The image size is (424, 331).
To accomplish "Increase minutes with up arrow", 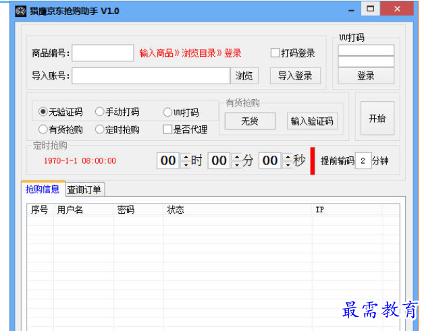I will [237, 157].
